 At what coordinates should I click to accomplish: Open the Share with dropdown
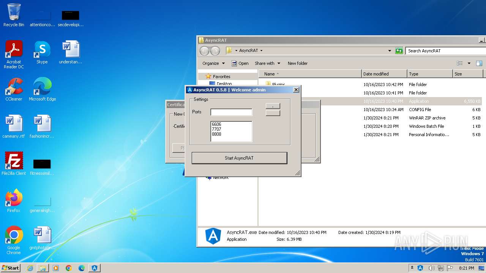[x=267, y=63]
